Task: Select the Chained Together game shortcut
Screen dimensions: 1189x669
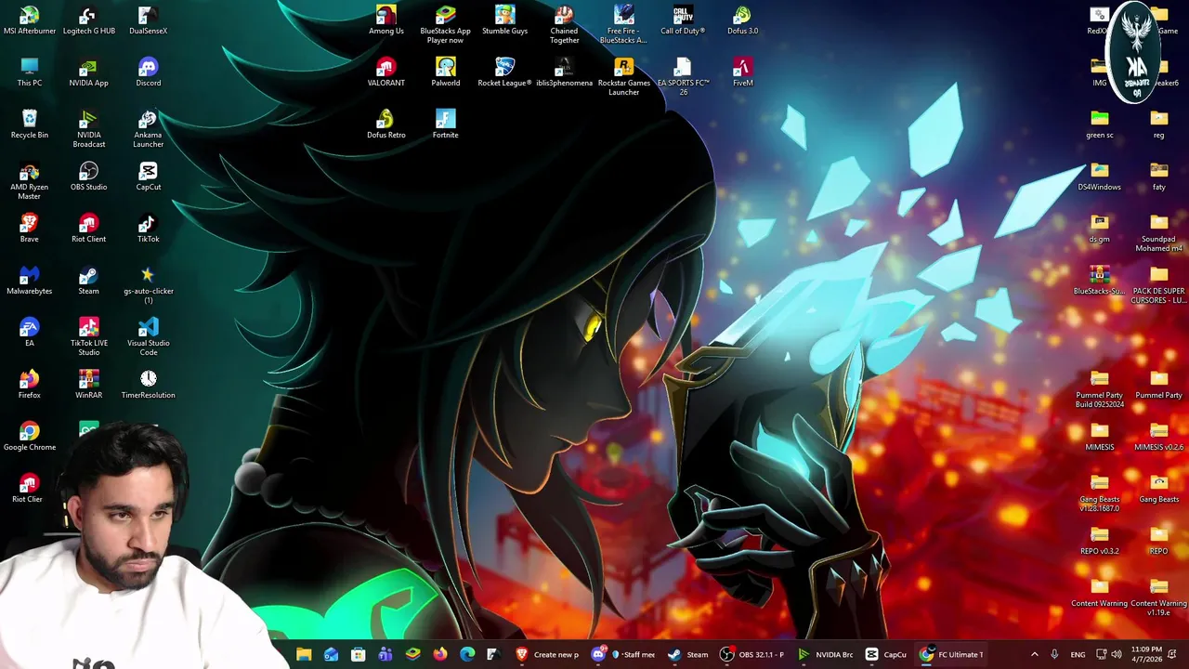Action: [565, 25]
